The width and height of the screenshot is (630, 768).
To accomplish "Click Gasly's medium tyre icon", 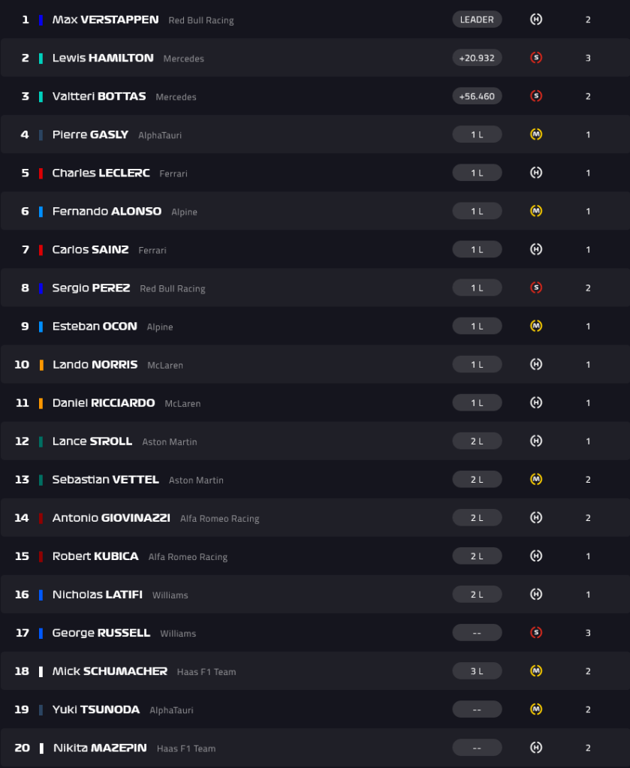I will [x=536, y=134].
